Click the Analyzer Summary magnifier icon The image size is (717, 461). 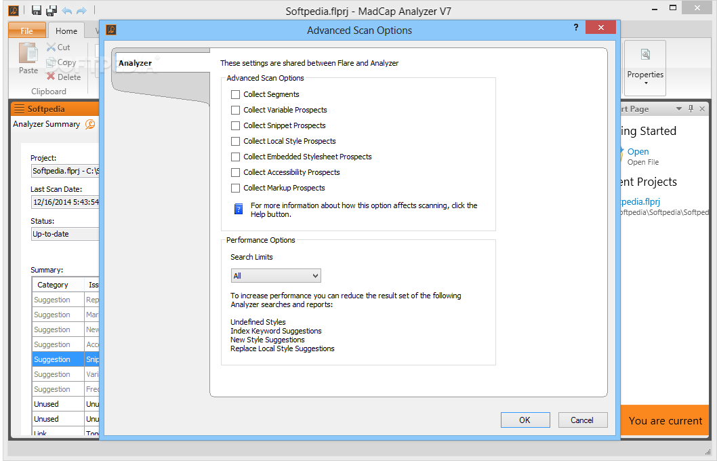point(90,124)
